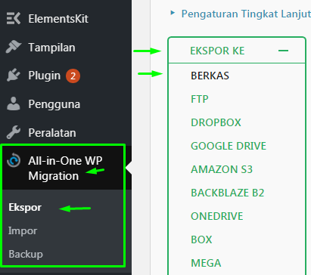Screen dimensions: 311x275
Task: Select the Ekspor submenu item
Action: (25, 208)
